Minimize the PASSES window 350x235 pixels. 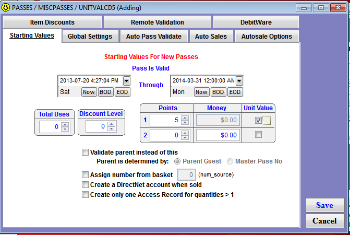[x=304, y=8]
